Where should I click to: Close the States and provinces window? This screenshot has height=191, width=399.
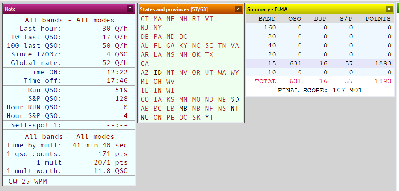click(238, 9)
